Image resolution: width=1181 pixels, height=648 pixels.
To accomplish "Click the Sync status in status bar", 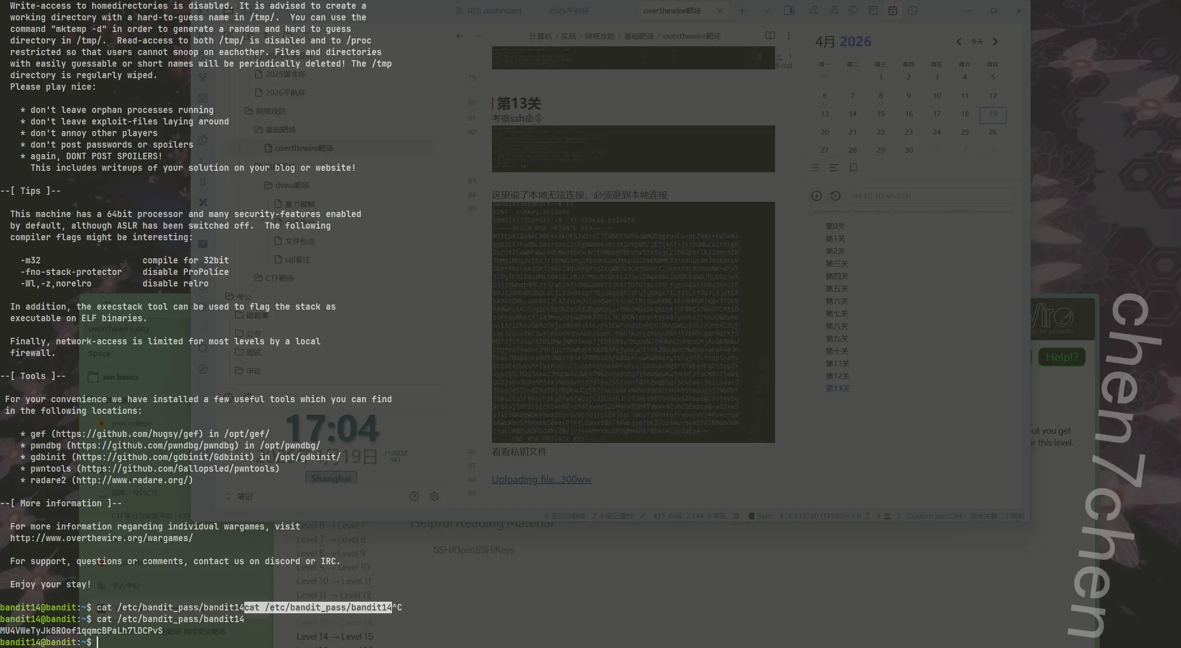I will point(766,516).
